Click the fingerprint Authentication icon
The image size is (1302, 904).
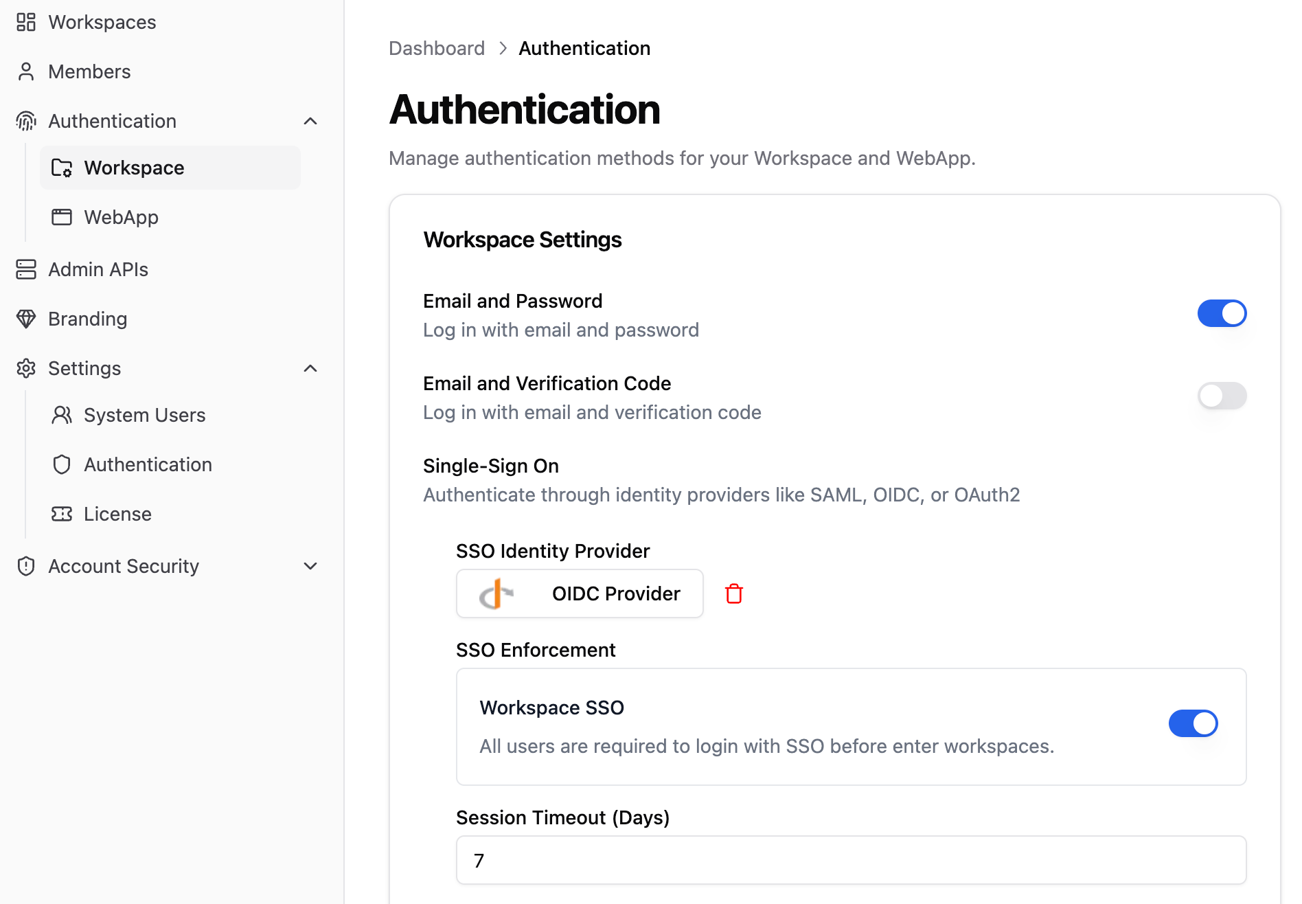click(26, 121)
